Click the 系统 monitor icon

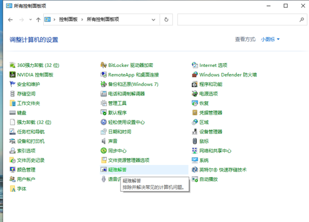[195, 160]
